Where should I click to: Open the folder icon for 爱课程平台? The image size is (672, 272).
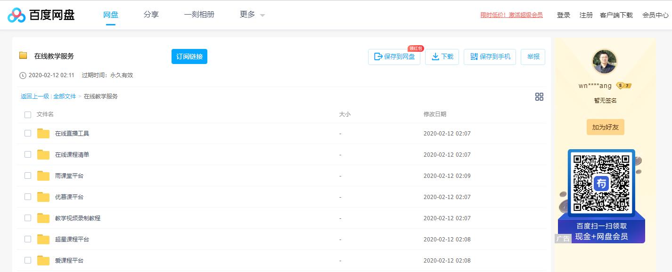pyautogui.click(x=43, y=261)
